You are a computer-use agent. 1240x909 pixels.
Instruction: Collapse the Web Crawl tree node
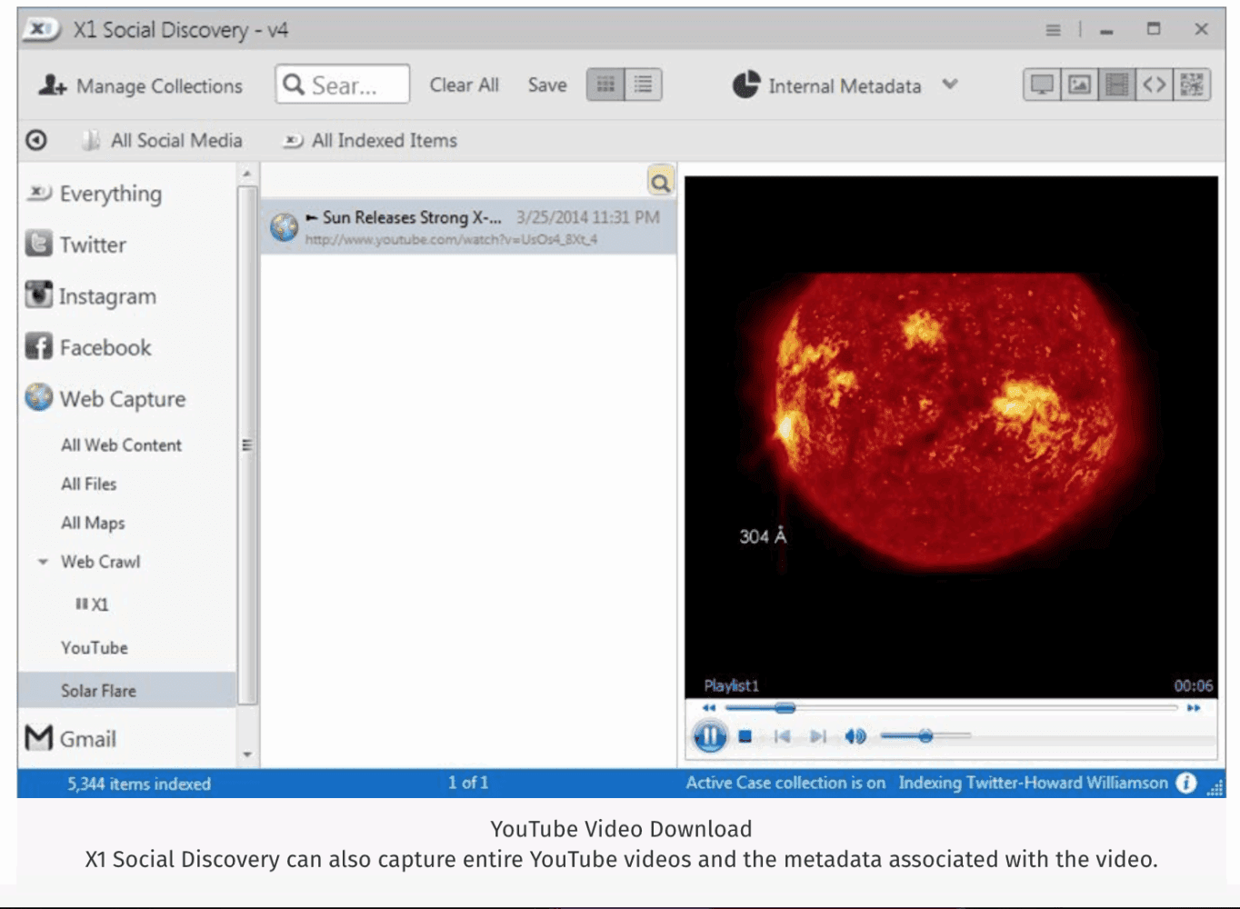click(x=43, y=562)
